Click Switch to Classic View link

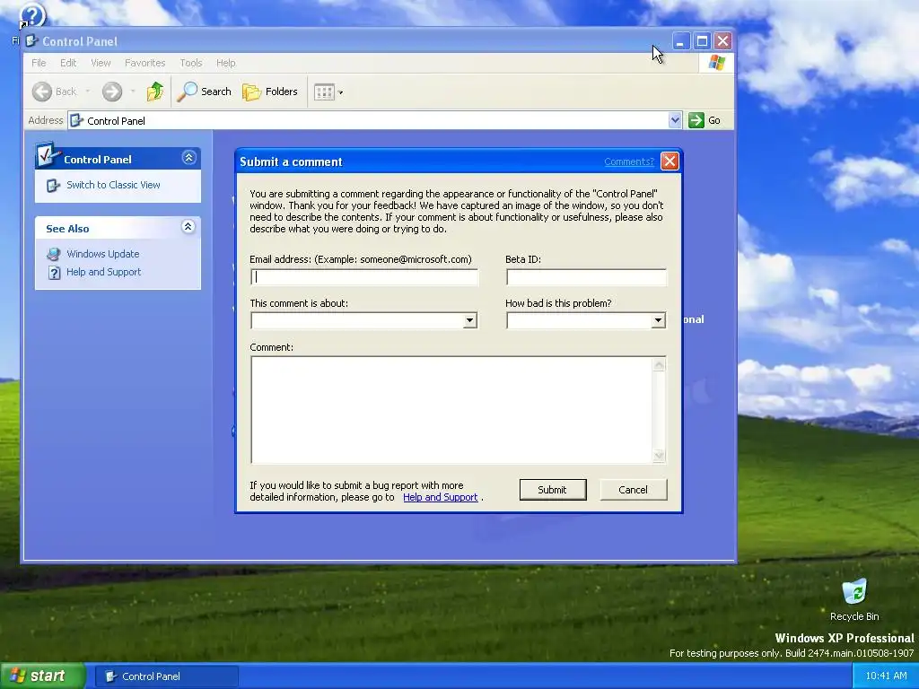113,185
